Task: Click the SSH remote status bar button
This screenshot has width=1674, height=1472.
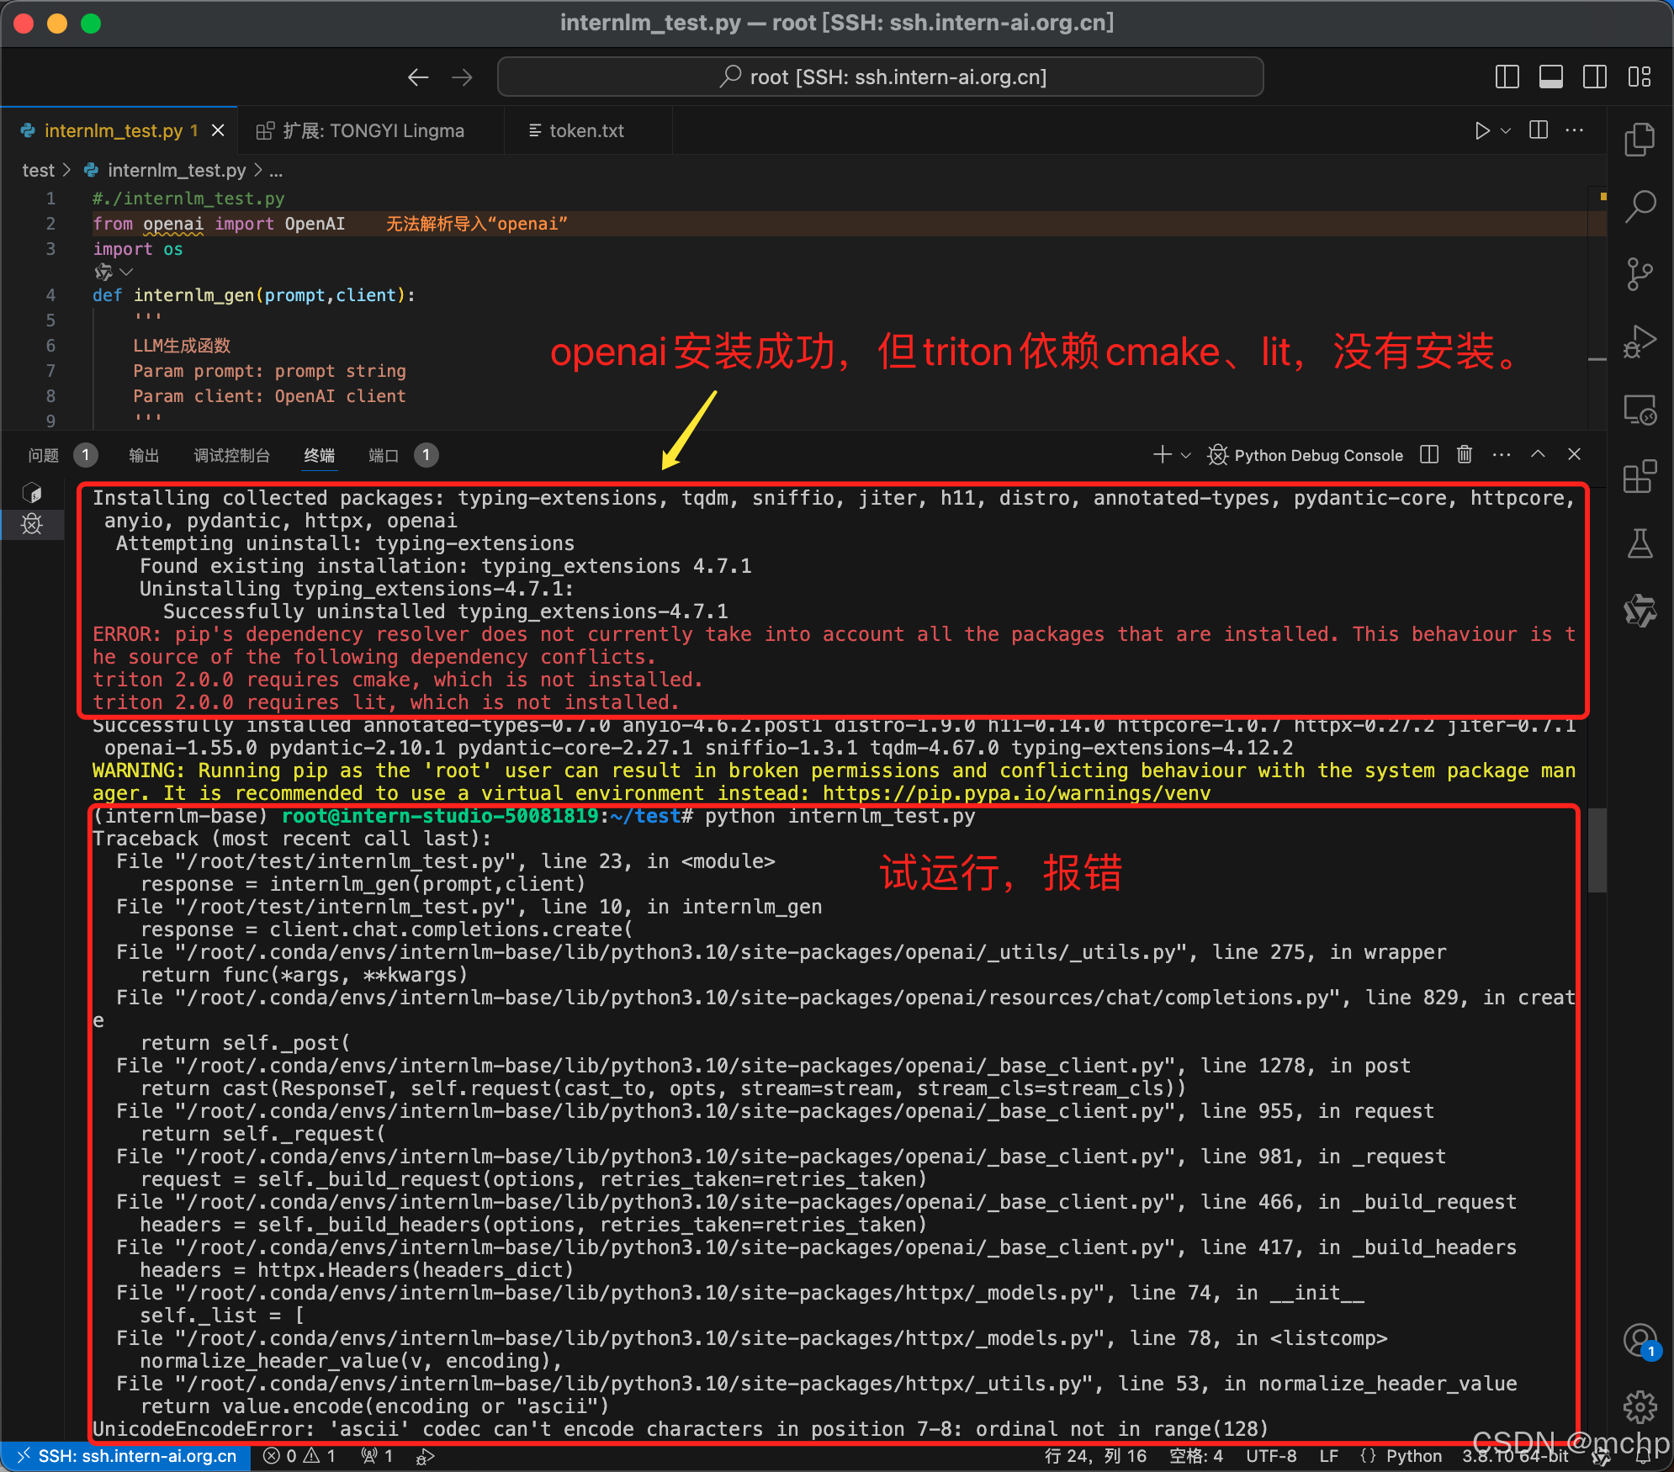Action: [126, 1456]
